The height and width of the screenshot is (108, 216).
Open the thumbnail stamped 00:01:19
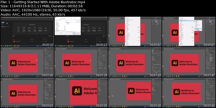81,62
